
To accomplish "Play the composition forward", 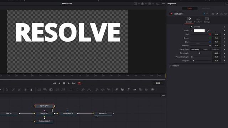I will point(69,83).
